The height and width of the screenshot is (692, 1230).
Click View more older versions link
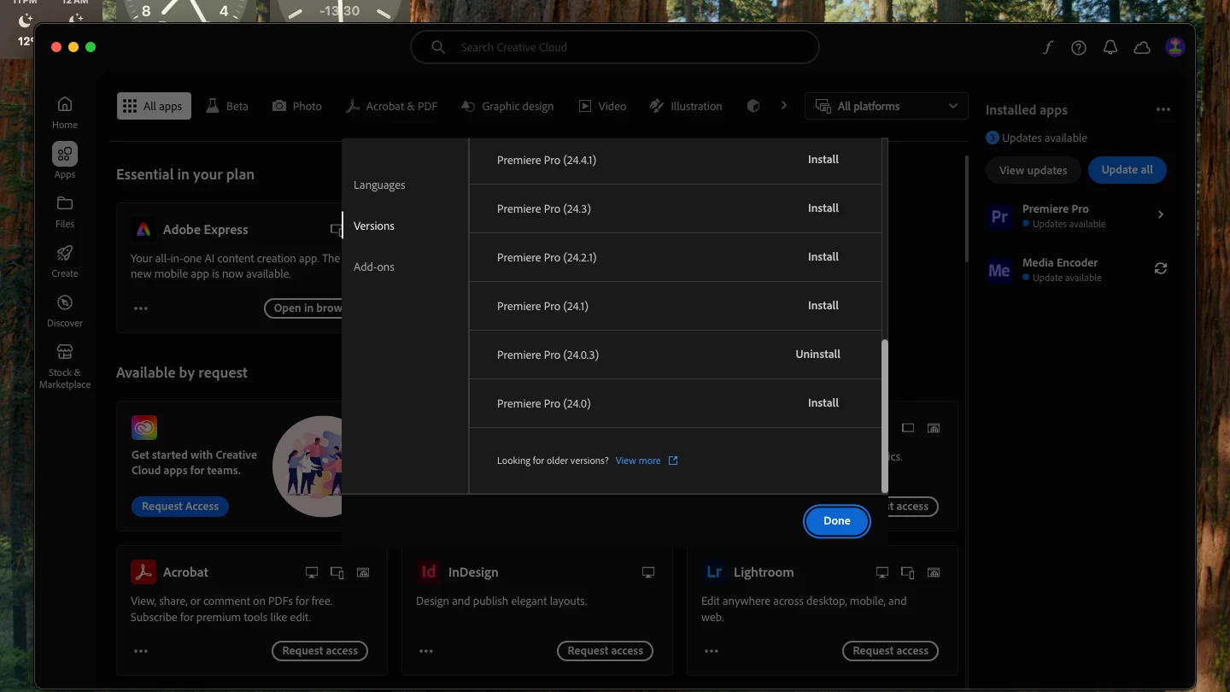click(x=638, y=460)
